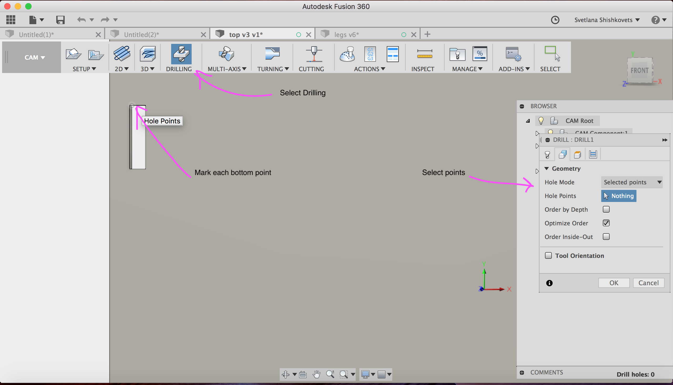This screenshot has width=673, height=385.
Task: Select the Multi-Axis tool icon
Action: point(227,54)
